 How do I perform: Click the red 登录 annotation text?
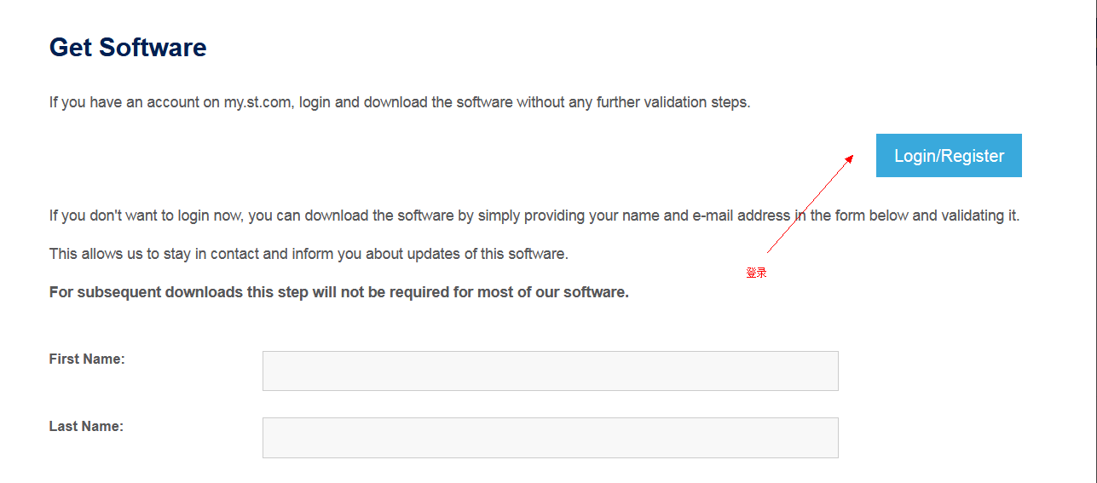[x=756, y=273]
